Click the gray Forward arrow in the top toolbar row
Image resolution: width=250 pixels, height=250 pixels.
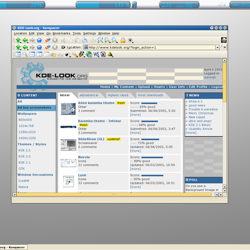32,40
